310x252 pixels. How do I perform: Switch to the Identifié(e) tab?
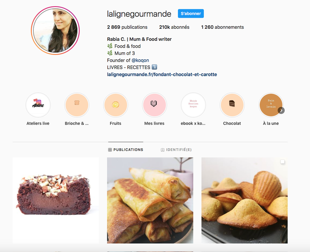[x=176, y=150]
